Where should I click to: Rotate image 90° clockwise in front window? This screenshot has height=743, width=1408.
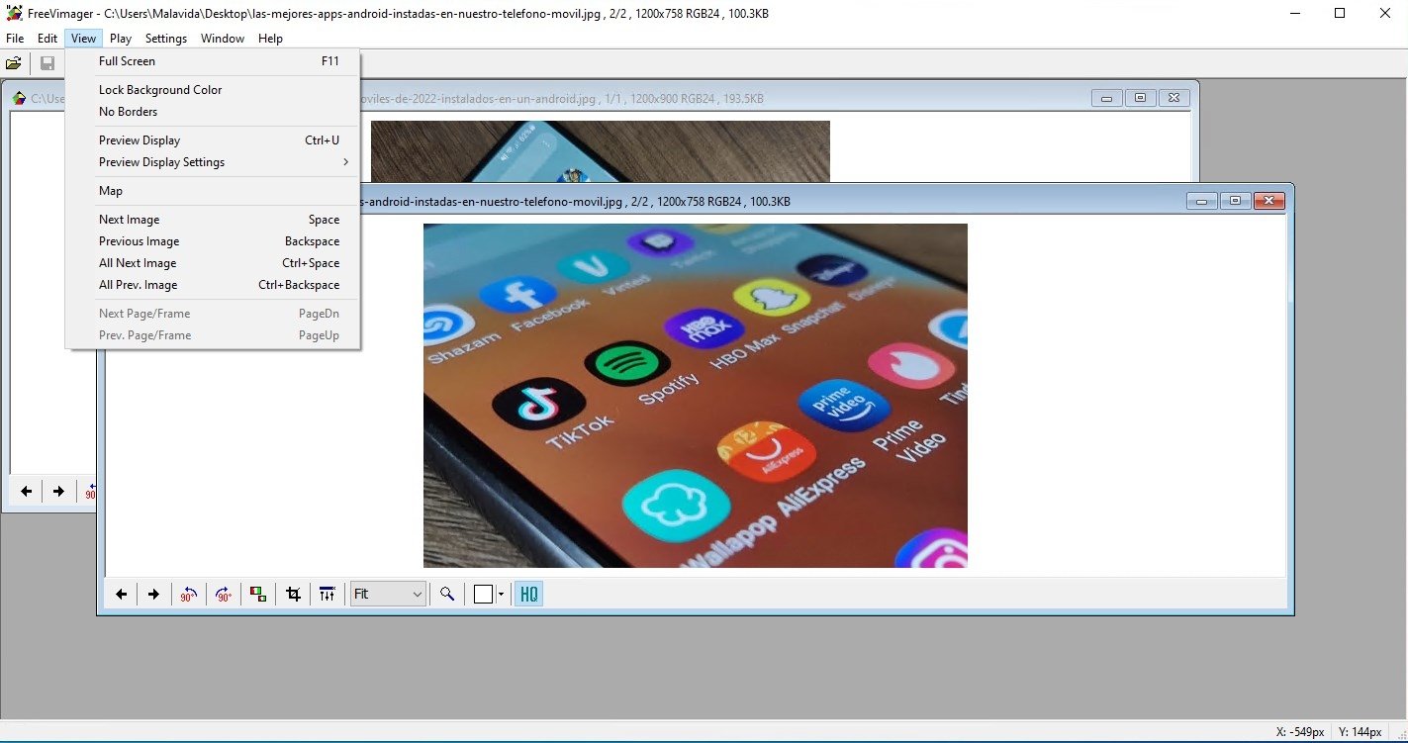click(x=224, y=594)
